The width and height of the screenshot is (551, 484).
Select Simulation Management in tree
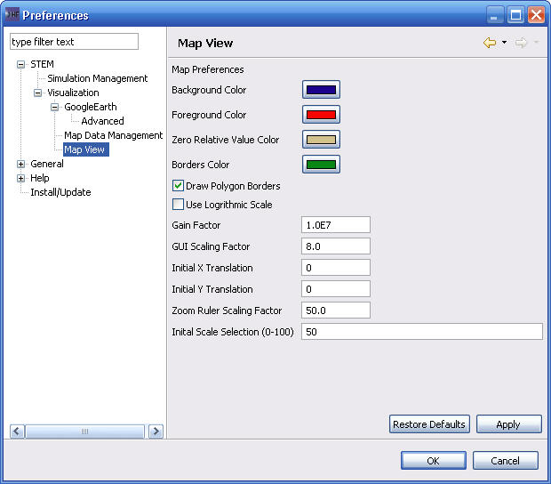tap(97, 78)
